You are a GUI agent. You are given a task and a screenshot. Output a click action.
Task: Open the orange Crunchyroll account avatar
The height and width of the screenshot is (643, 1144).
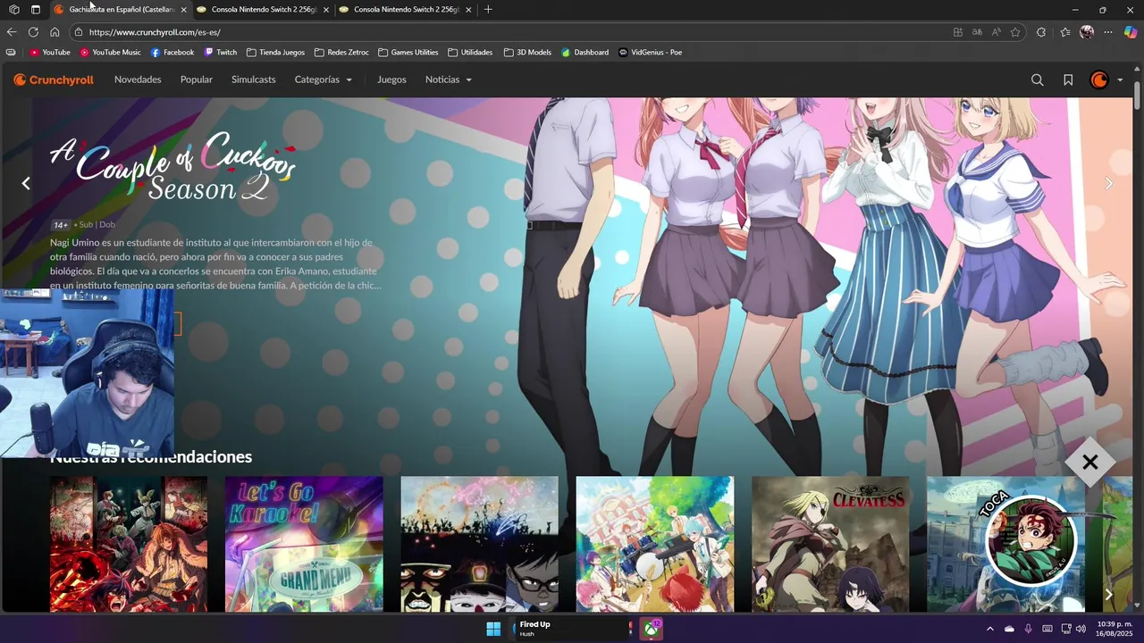pyautogui.click(x=1099, y=79)
